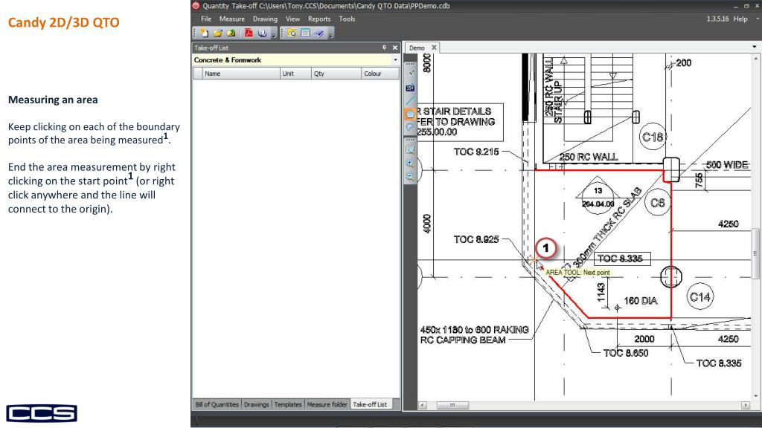This screenshot has width=762, height=428.
Task: Open the first toolbar overflow arrow
Action: point(274,34)
